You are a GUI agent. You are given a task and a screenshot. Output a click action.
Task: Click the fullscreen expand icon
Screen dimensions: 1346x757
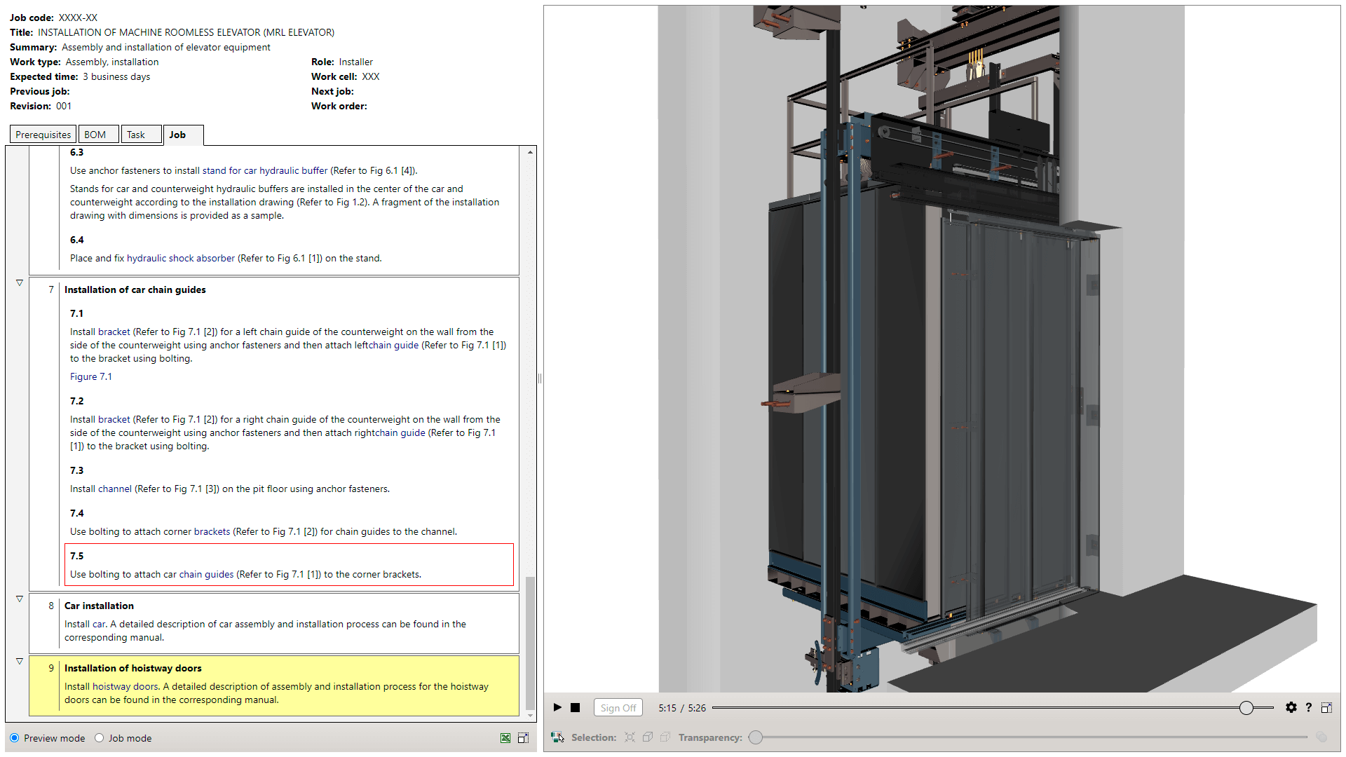(x=1328, y=708)
